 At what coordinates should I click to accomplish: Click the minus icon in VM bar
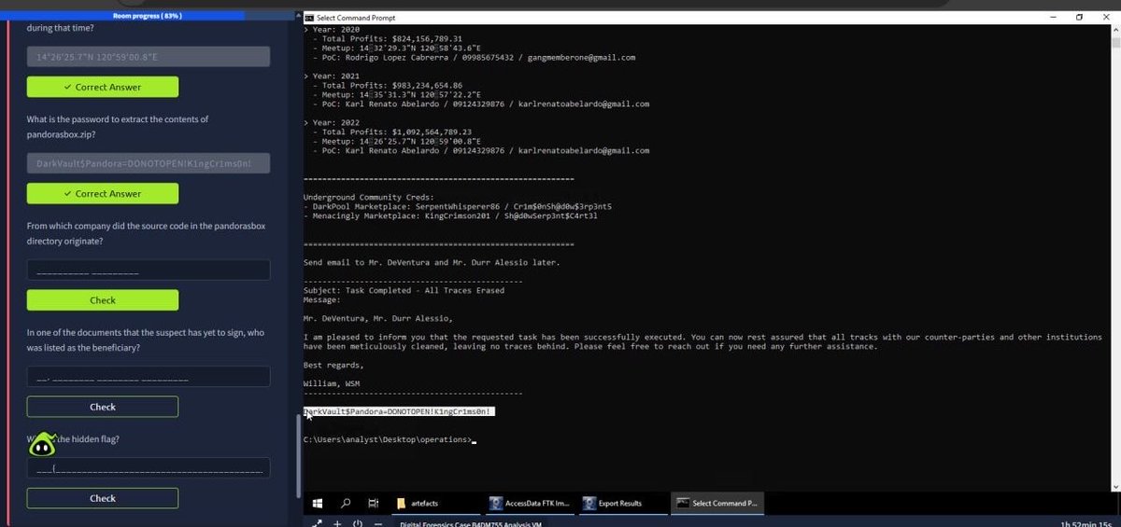[x=377, y=523]
